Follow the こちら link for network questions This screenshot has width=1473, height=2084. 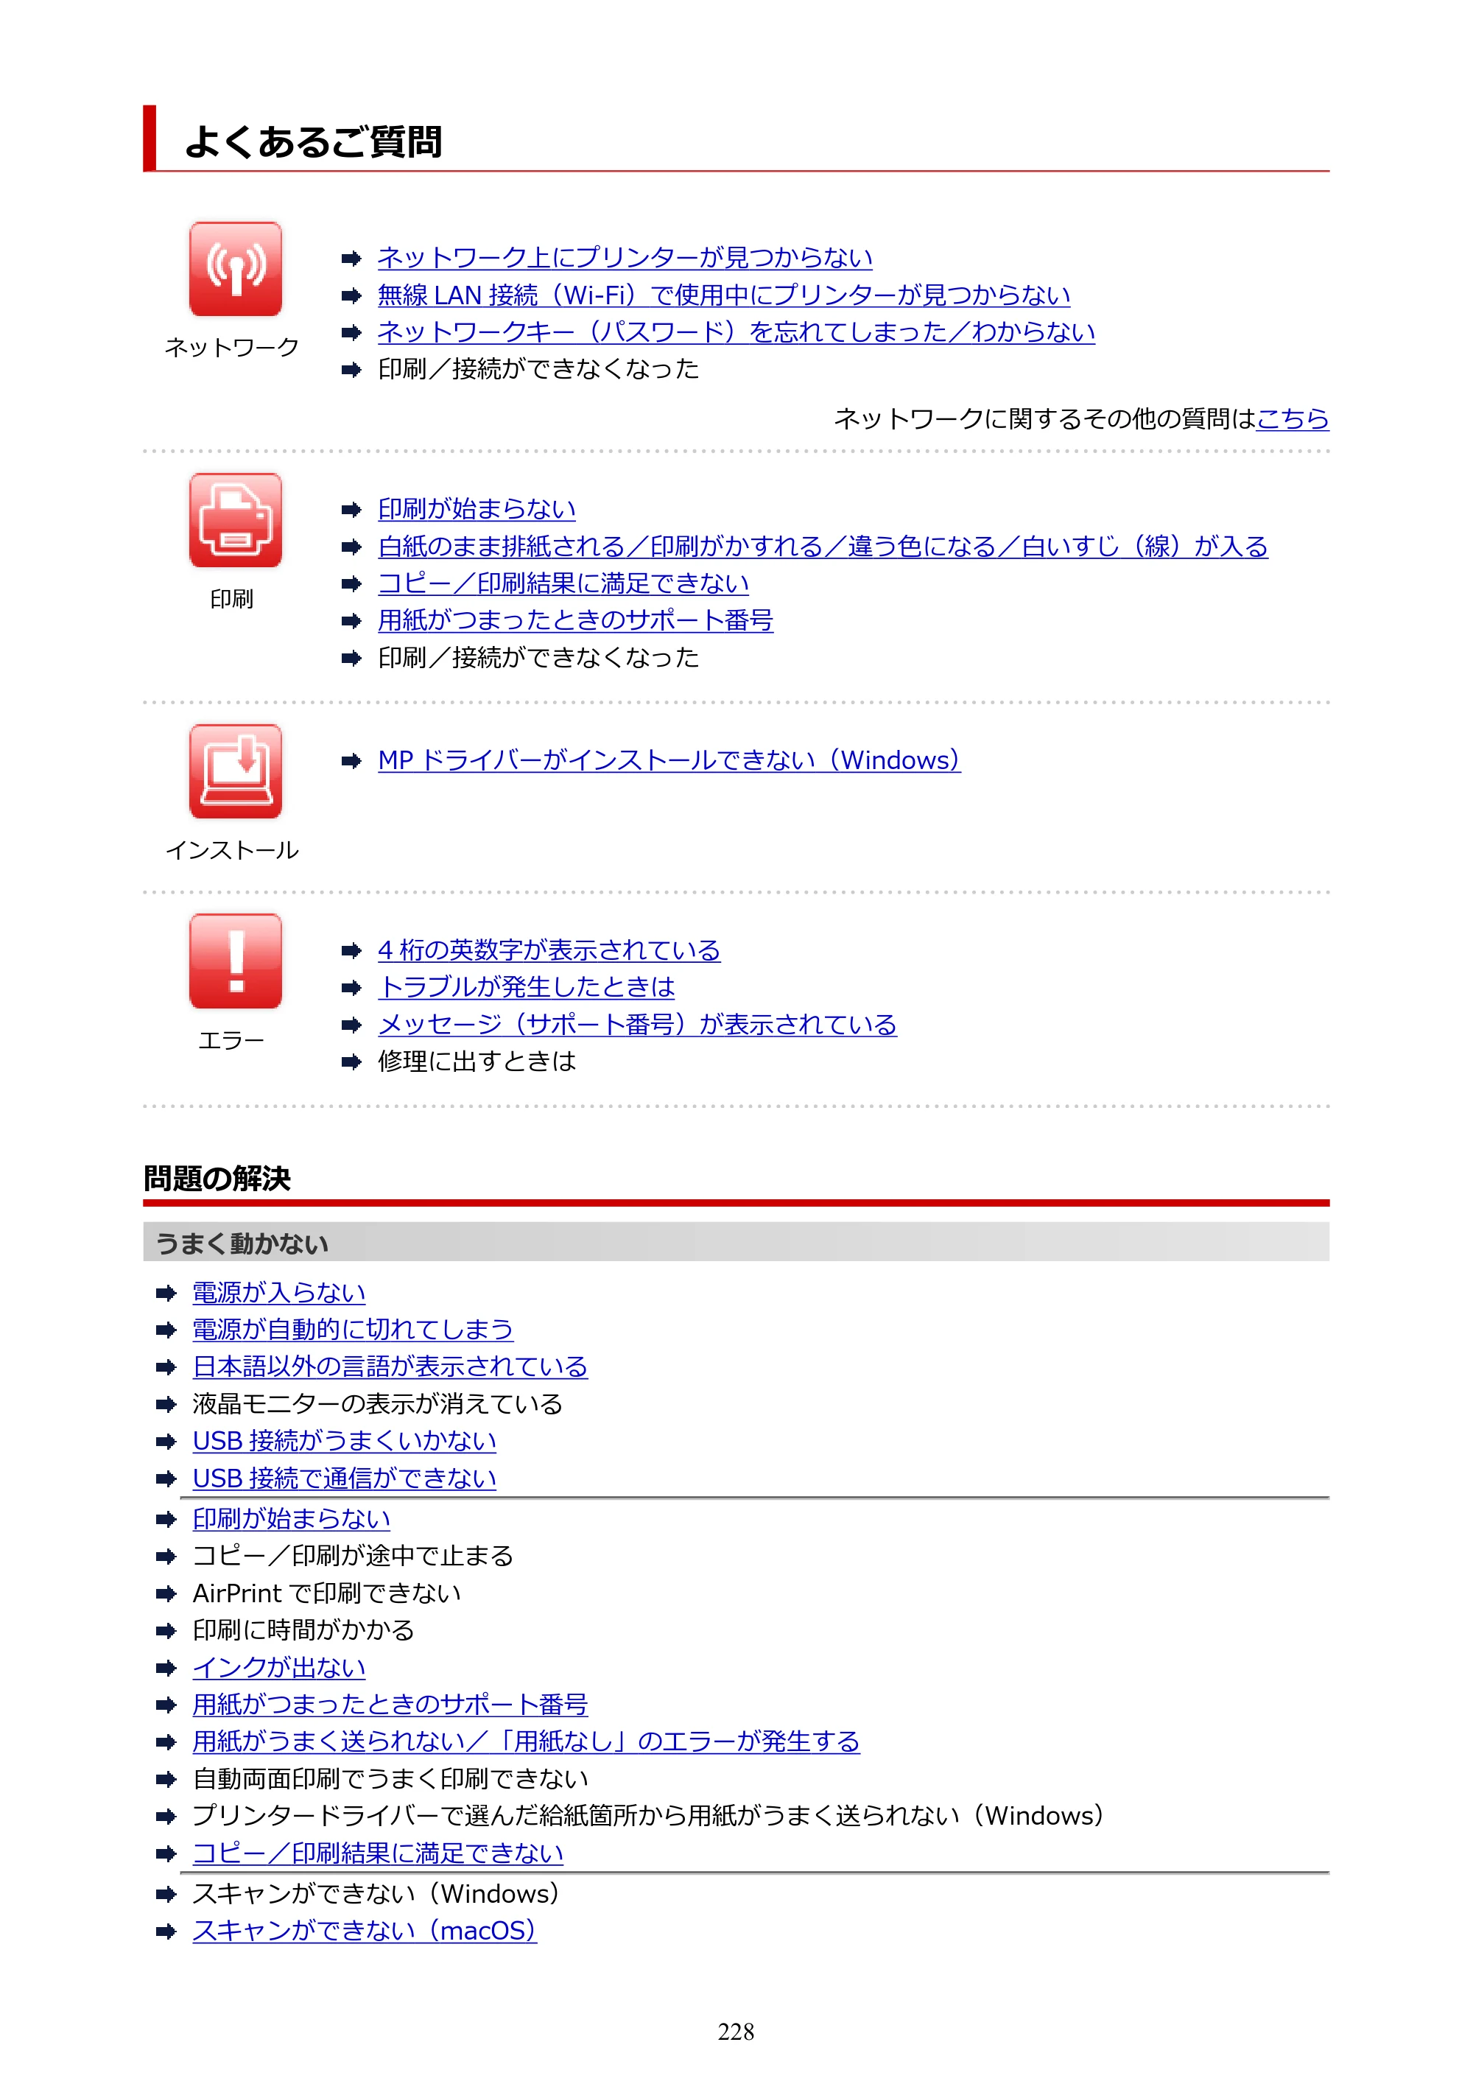point(1292,418)
